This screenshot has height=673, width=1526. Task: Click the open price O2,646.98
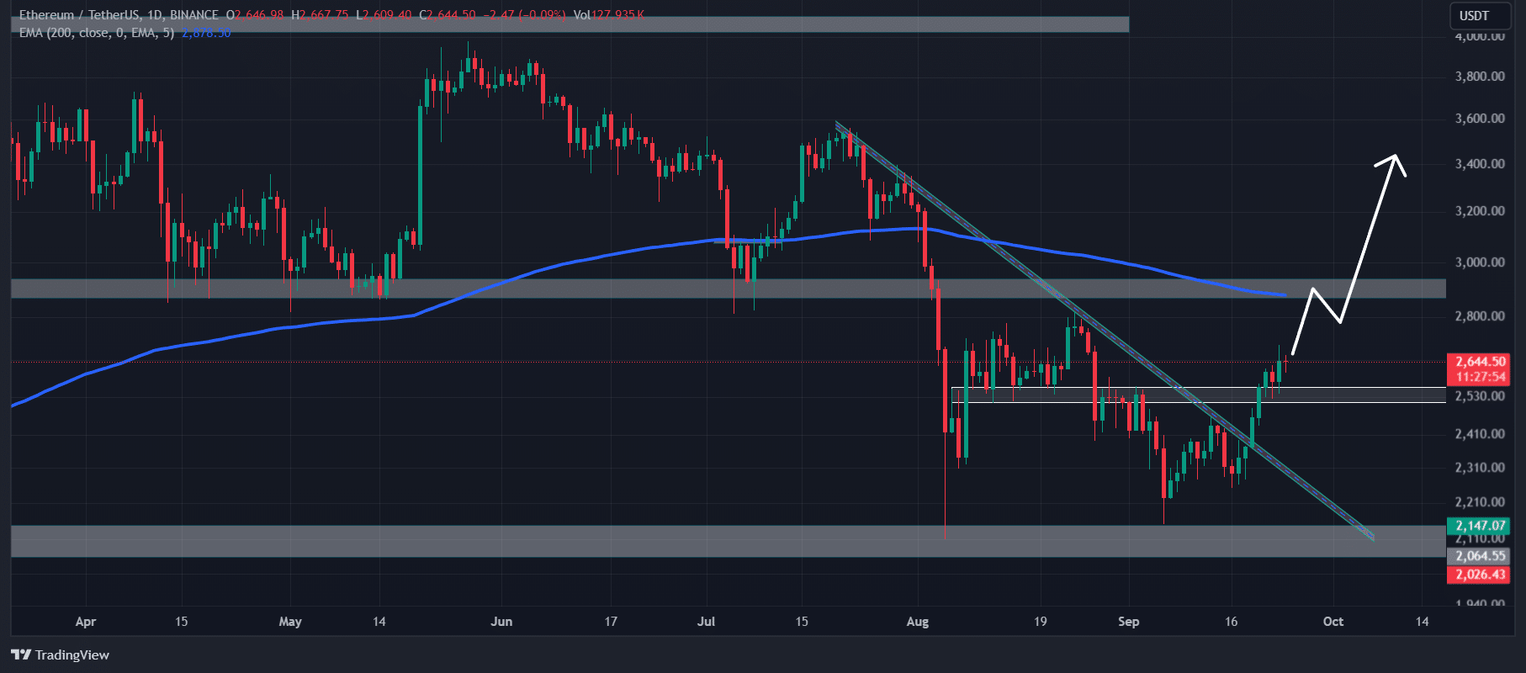(255, 15)
